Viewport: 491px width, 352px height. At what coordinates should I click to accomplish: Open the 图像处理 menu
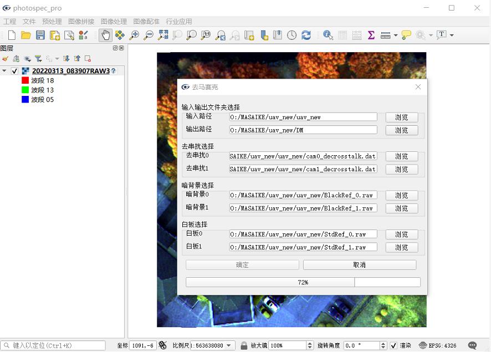(x=114, y=22)
